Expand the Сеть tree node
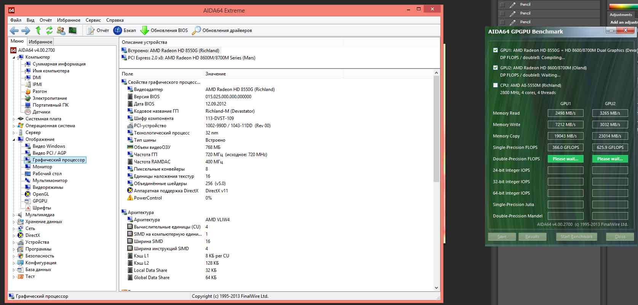 [14, 229]
